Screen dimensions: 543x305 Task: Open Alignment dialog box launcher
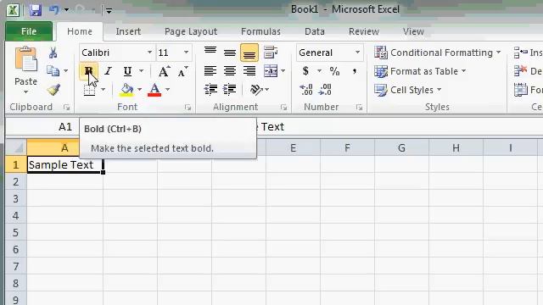tap(283, 108)
